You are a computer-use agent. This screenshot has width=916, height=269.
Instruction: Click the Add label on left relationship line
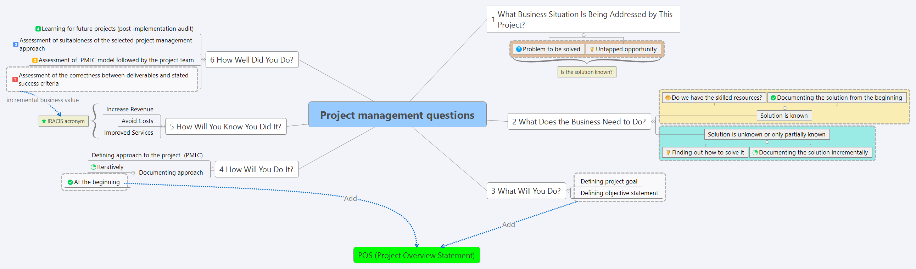click(350, 198)
